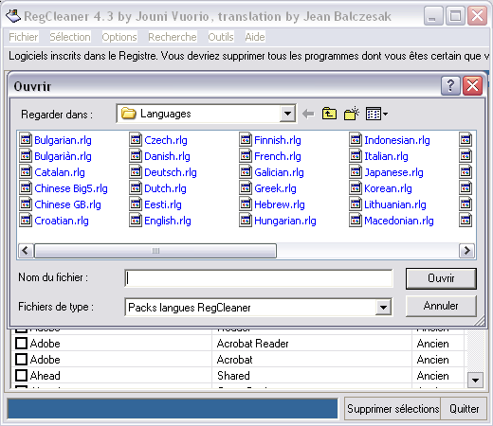
Task: Select the Eesti.rlg file icon
Action: click(x=136, y=204)
